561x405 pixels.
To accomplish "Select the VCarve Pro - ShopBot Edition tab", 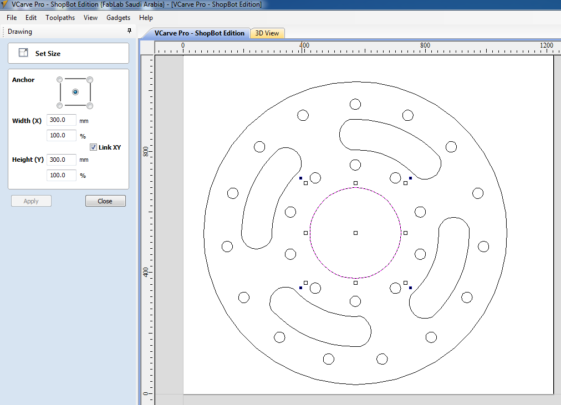I will point(199,33).
